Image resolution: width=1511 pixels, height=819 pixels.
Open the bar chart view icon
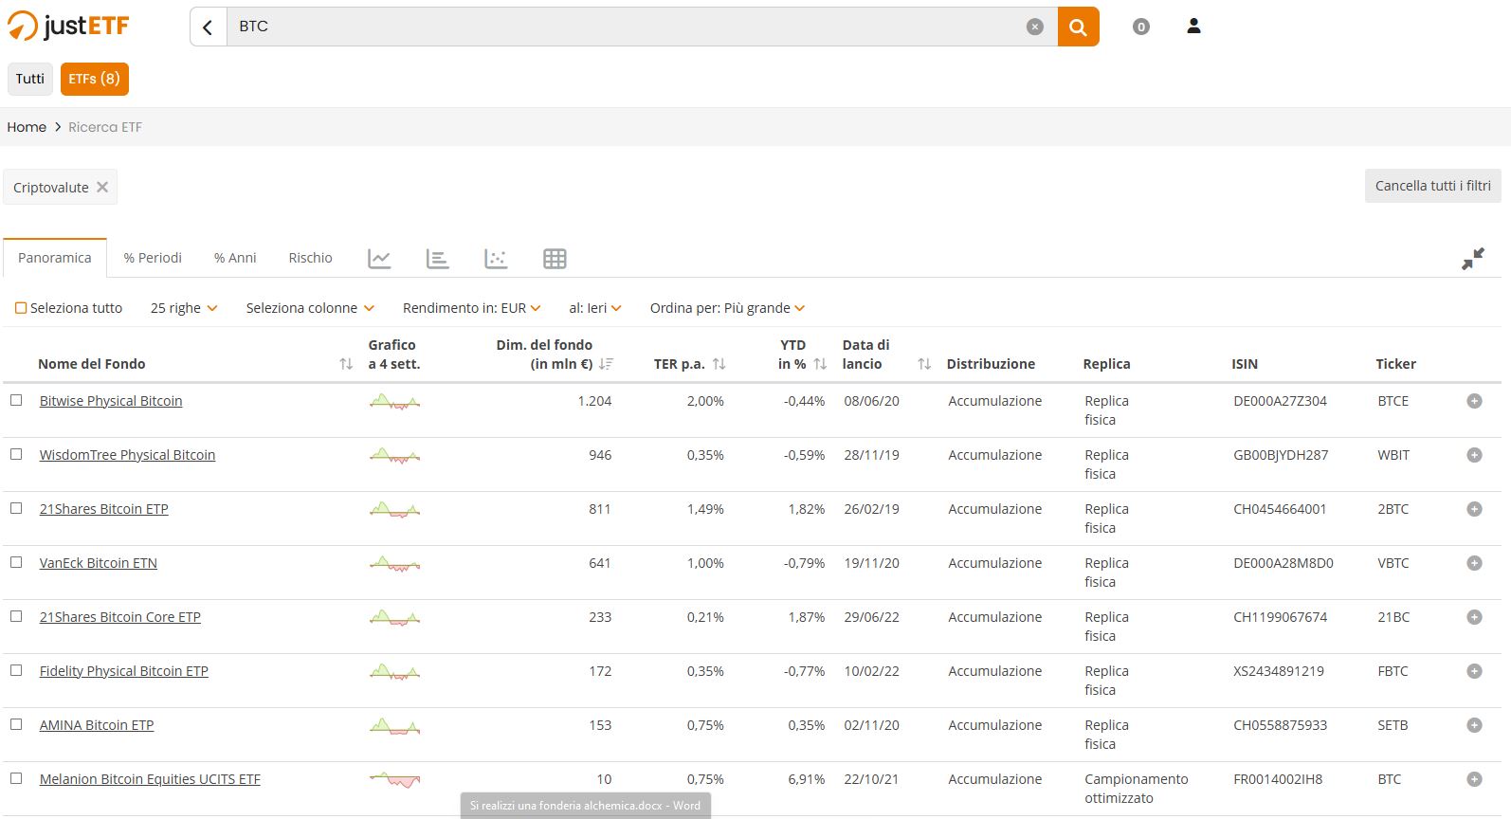(x=438, y=258)
